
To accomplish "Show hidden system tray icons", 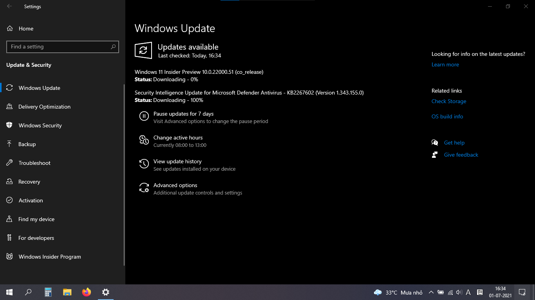I will point(431,292).
